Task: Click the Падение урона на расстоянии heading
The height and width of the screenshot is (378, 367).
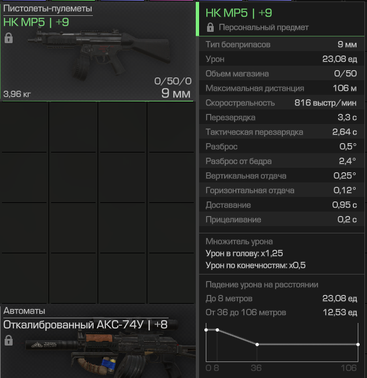Action: tap(261, 284)
